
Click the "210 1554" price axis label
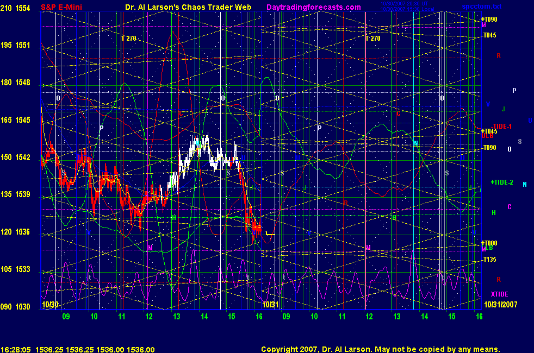click(15, 8)
